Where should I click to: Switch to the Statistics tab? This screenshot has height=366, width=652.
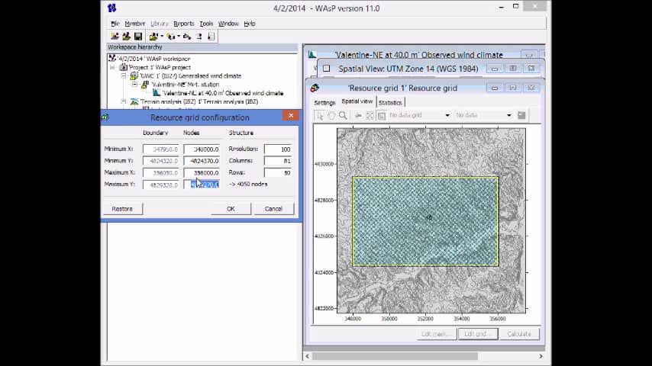click(x=390, y=102)
